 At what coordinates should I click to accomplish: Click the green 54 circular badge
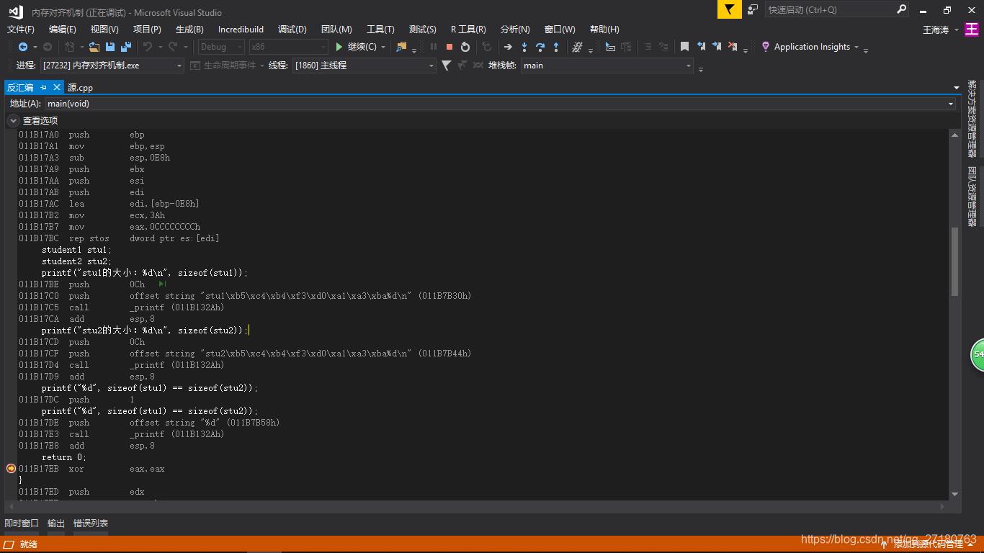click(x=978, y=354)
